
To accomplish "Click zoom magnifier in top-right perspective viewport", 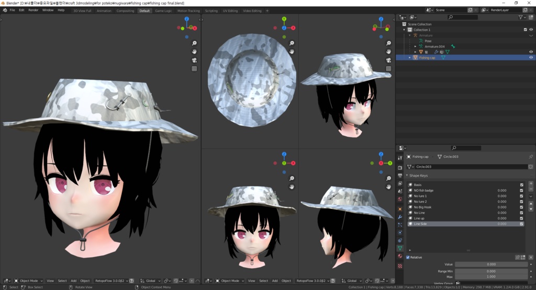I will pyautogui.click(x=389, y=43).
